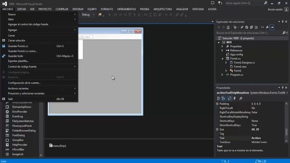The height and width of the screenshot is (163, 290).
Task: Click Configuración de la cuenta... entry
Action: (39, 83)
